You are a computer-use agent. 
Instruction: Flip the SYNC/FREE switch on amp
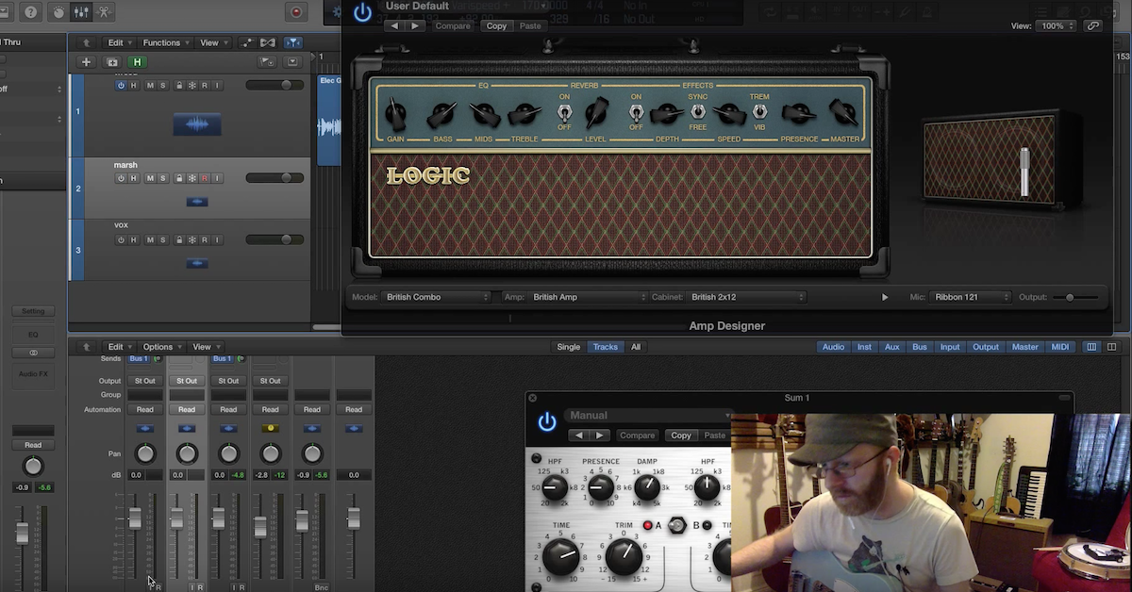[x=697, y=112]
